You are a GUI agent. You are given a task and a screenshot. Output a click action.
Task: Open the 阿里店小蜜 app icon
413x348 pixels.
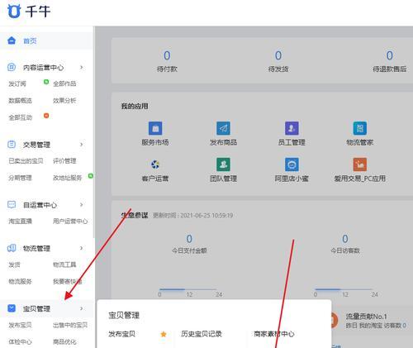click(292, 164)
